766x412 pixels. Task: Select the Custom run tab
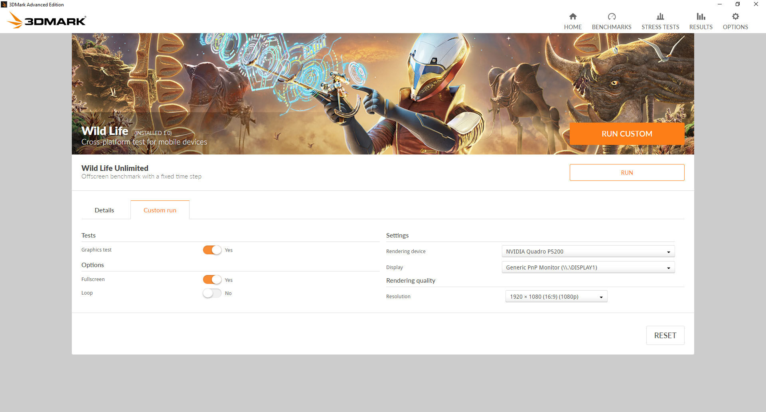[x=160, y=210]
